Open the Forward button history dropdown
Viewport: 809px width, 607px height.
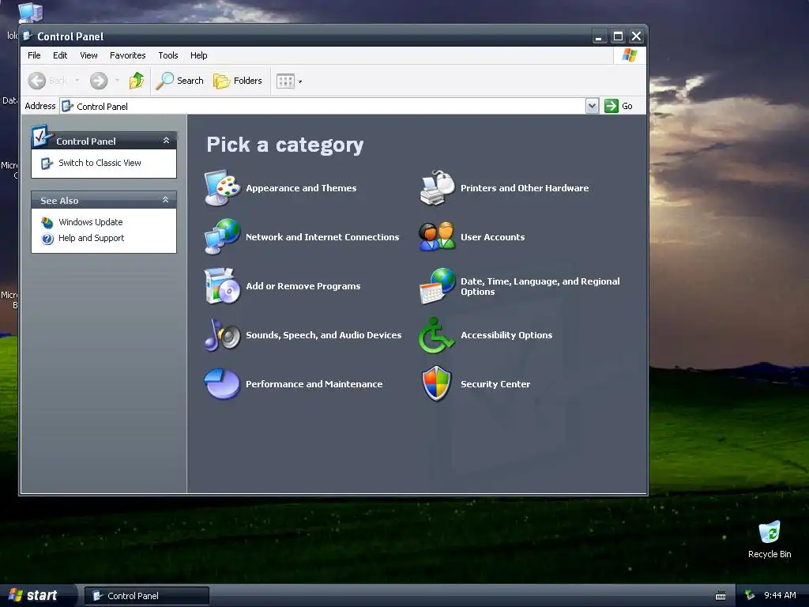coord(117,81)
